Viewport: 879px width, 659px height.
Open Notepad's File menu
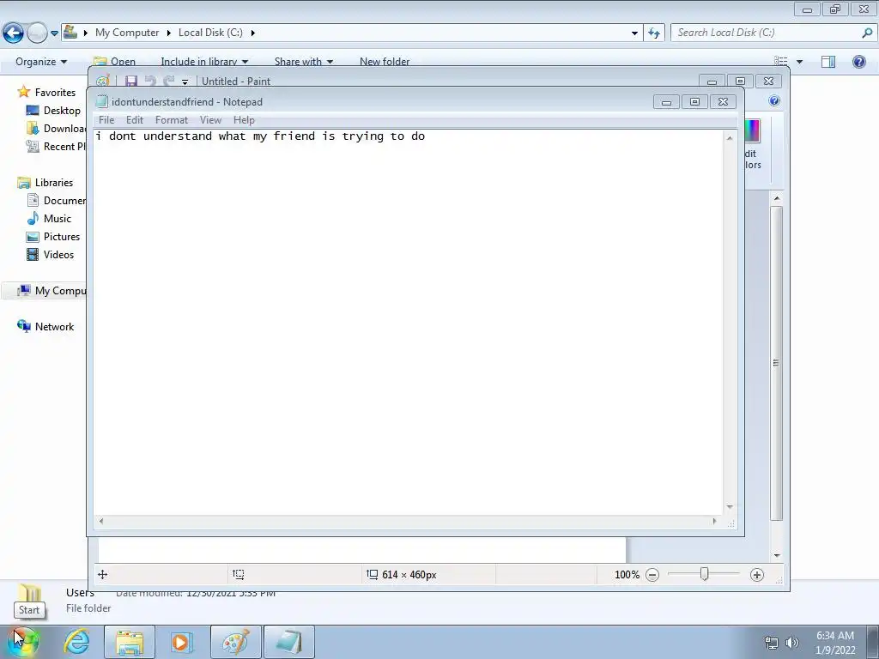(x=106, y=120)
